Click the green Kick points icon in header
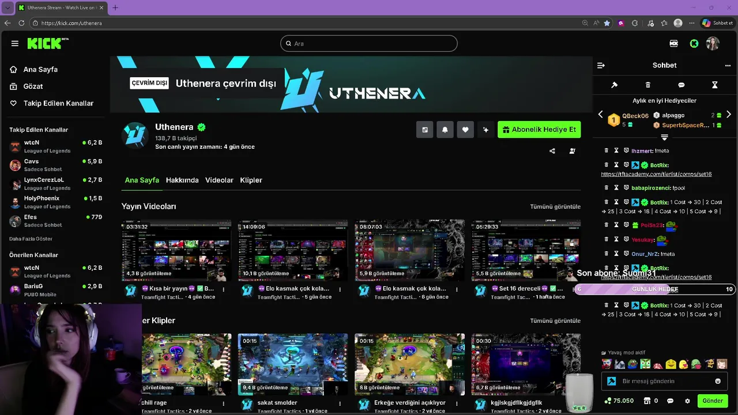Image resolution: width=738 pixels, height=415 pixels. 694,43
